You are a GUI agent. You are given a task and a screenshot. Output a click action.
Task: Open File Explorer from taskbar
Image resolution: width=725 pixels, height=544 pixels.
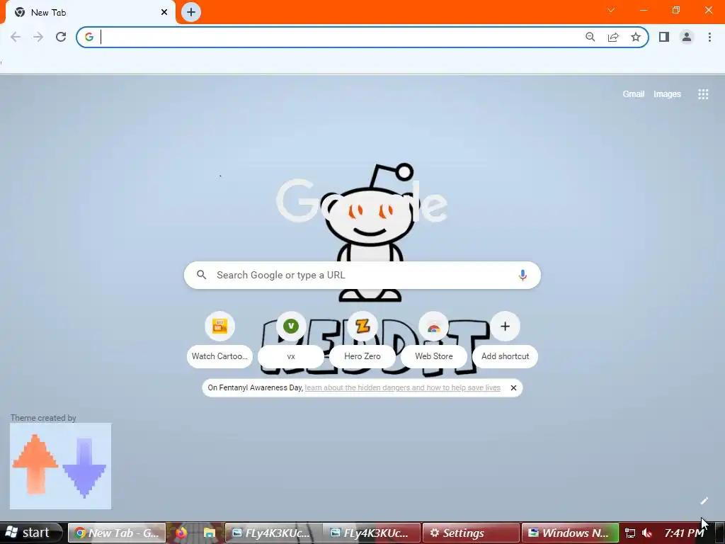point(210,533)
